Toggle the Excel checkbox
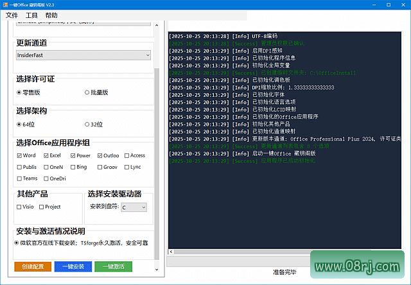 tap(46, 155)
